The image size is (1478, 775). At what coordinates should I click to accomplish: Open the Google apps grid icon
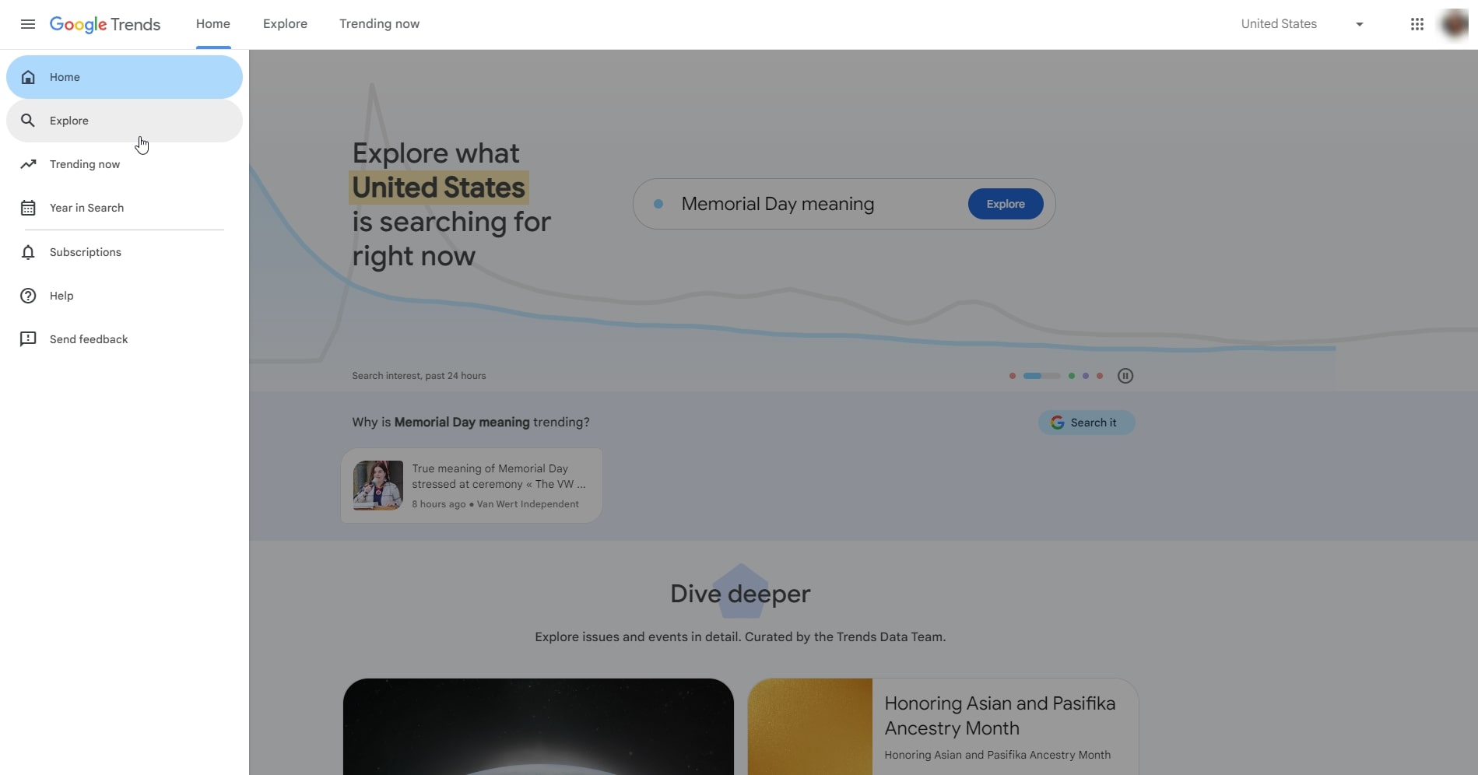pyautogui.click(x=1417, y=24)
